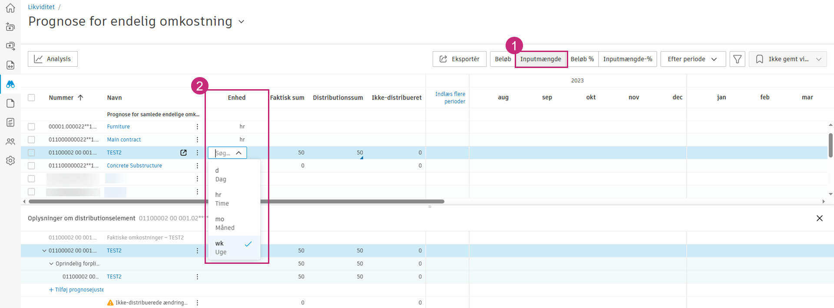This screenshot has height=308, width=834.
Task: Open the Concrete Substructure link
Action: pos(134,165)
